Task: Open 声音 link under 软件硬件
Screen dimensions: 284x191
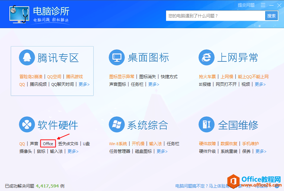Action: click(34, 144)
